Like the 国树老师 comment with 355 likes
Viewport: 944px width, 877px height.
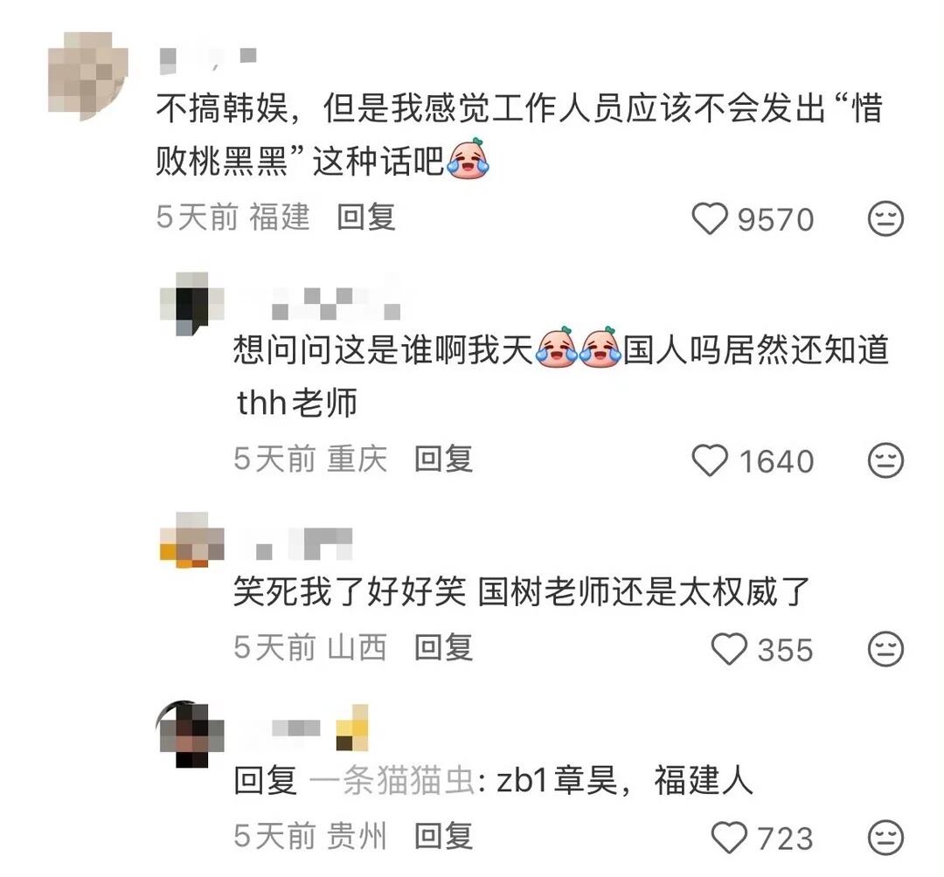pyautogui.click(x=729, y=650)
